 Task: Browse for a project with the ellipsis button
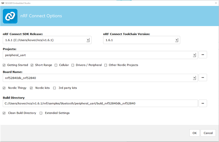coord(203,55)
